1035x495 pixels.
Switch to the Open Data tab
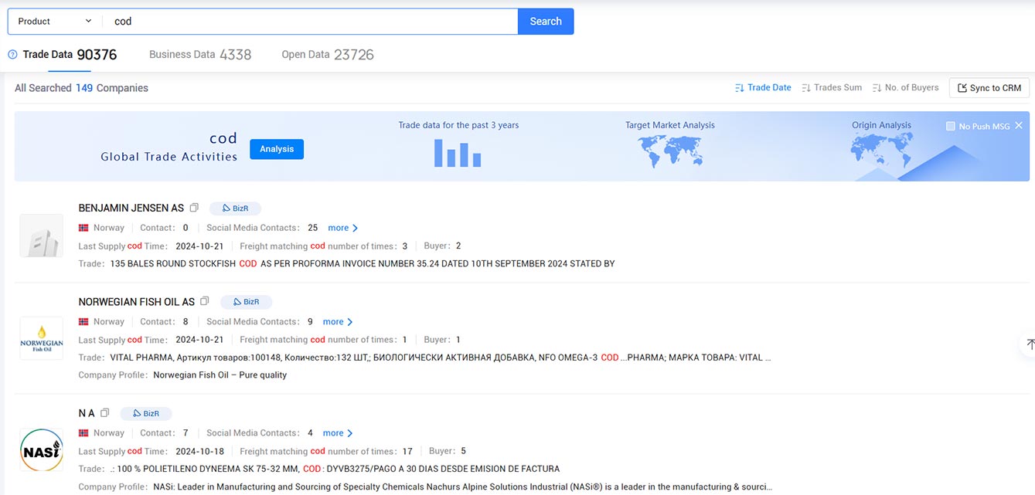(328, 55)
